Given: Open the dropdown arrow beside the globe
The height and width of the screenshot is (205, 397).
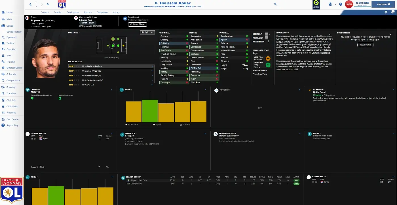Looking at the screenshot, I should pyautogui.click(x=335, y=4).
